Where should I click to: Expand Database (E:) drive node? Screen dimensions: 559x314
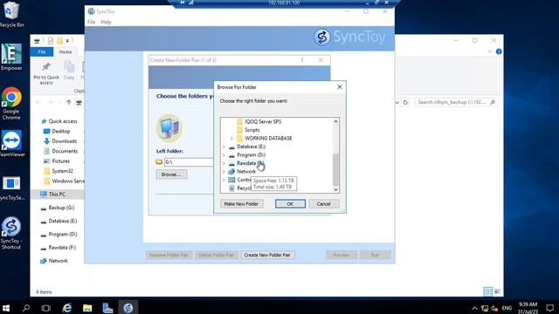[224, 147]
